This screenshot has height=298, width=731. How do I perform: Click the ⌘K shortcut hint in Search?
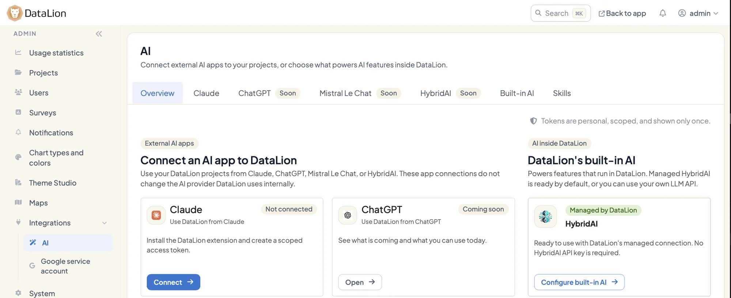point(579,13)
